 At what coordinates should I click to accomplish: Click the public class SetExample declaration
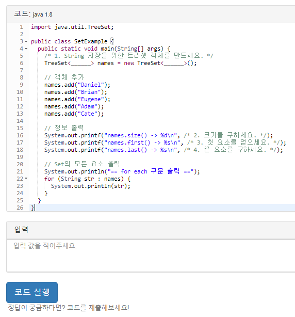click(72, 42)
